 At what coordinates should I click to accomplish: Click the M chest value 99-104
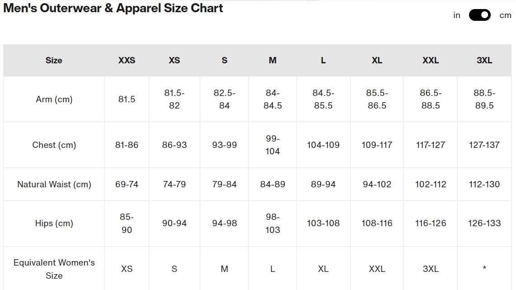pyautogui.click(x=272, y=145)
